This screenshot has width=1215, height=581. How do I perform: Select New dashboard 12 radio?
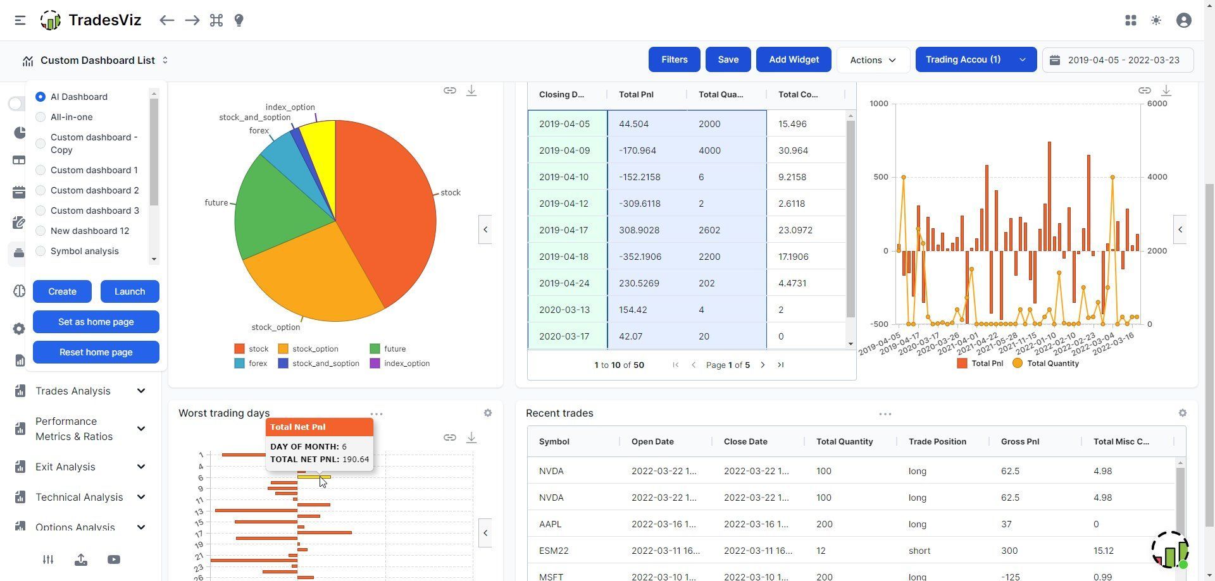pos(40,231)
